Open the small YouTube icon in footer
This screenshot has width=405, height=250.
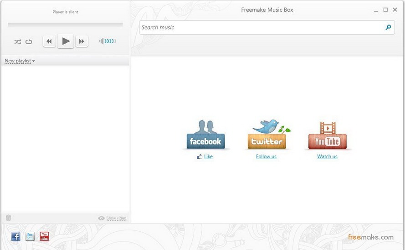(x=45, y=236)
